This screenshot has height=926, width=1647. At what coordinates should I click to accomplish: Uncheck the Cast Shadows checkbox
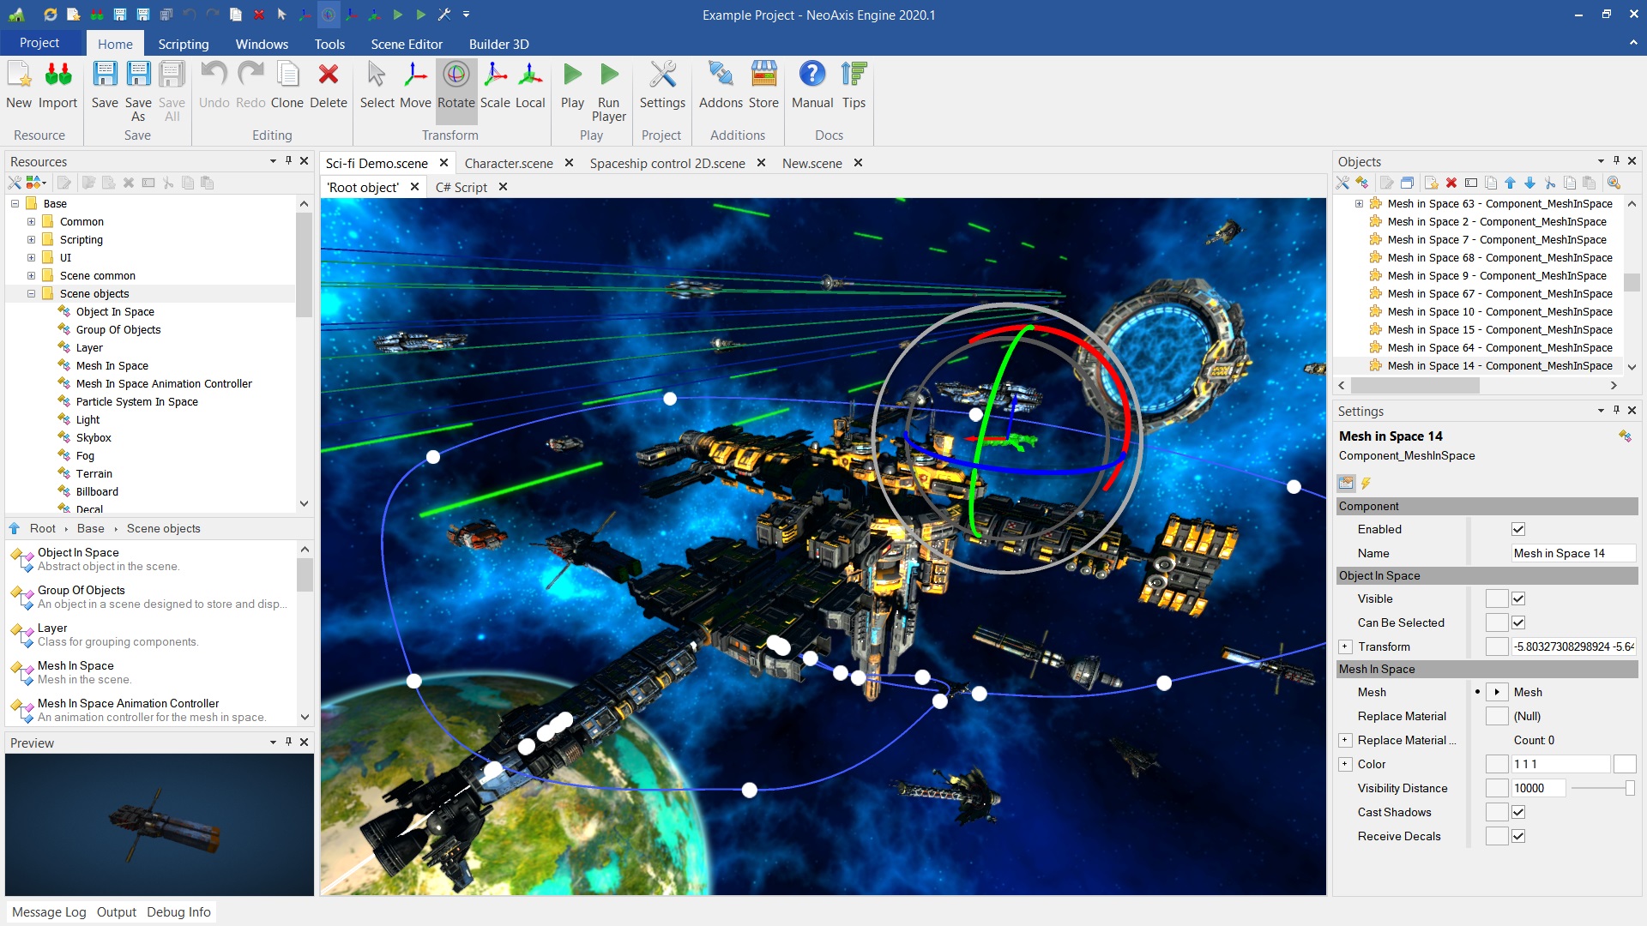click(1517, 812)
